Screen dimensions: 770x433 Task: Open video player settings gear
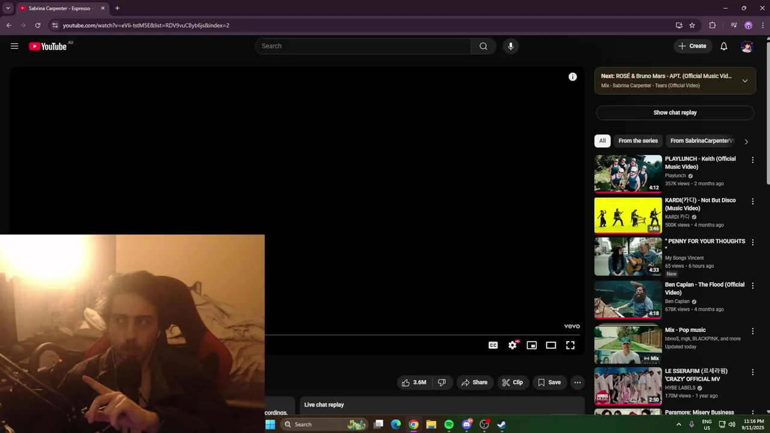pyautogui.click(x=513, y=345)
